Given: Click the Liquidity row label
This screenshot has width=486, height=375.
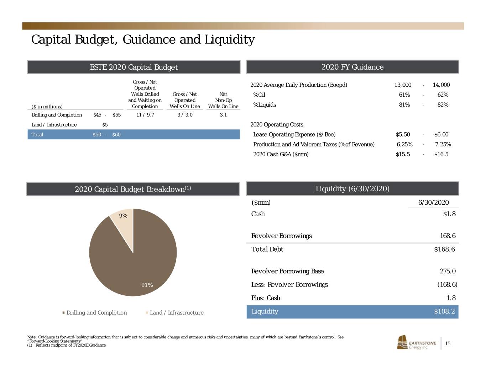Looking at the screenshot, I should (265, 312).
